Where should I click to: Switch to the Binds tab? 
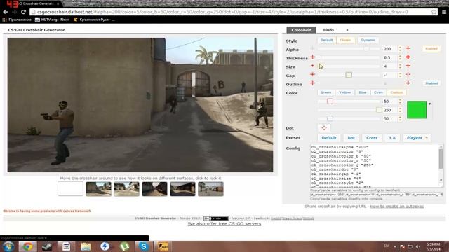(x=328, y=30)
